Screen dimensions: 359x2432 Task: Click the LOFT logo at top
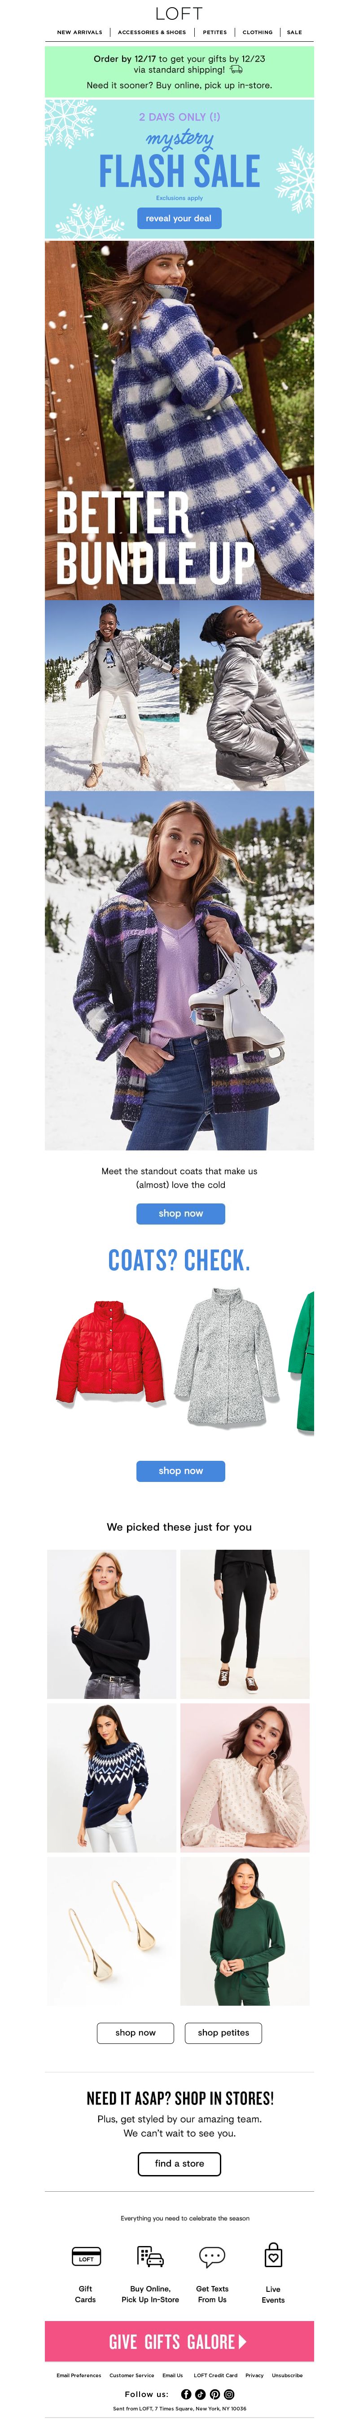tap(179, 13)
